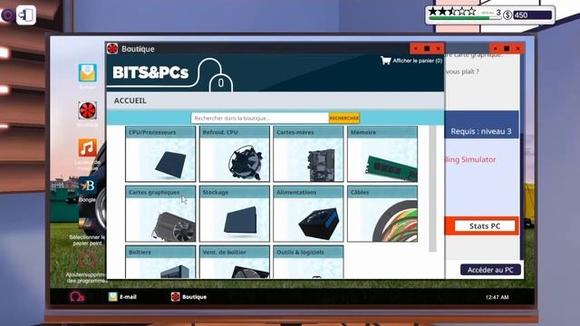Open the Alimentations category
This screenshot has height=326, width=580.
pyautogui.click(x=308, y=214)
